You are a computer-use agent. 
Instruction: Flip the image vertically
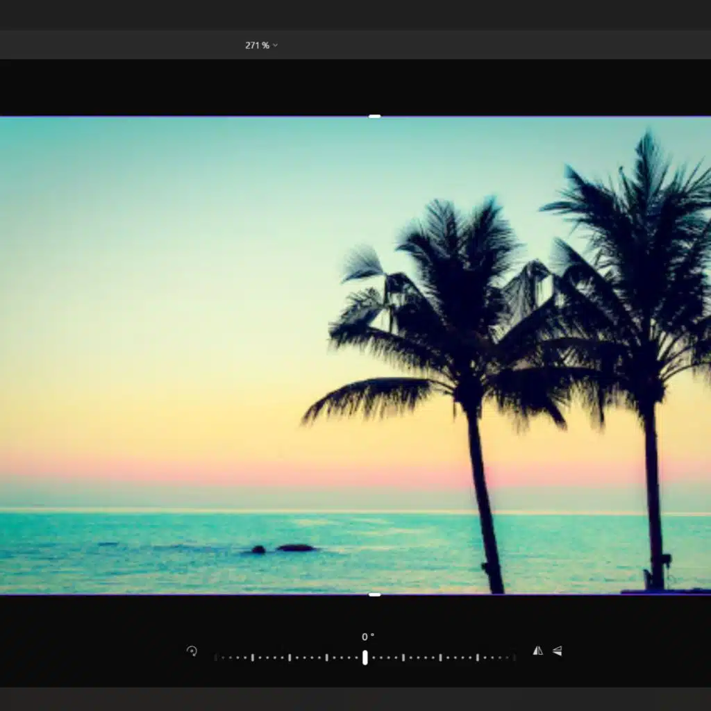[558, 651]
